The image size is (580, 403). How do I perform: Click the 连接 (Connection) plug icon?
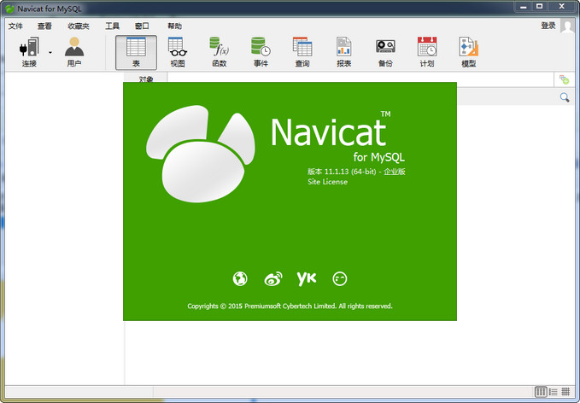tap(28, 48)
